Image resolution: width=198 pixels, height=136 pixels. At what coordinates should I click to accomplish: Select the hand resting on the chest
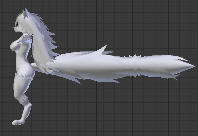click(x=24, y=39)
